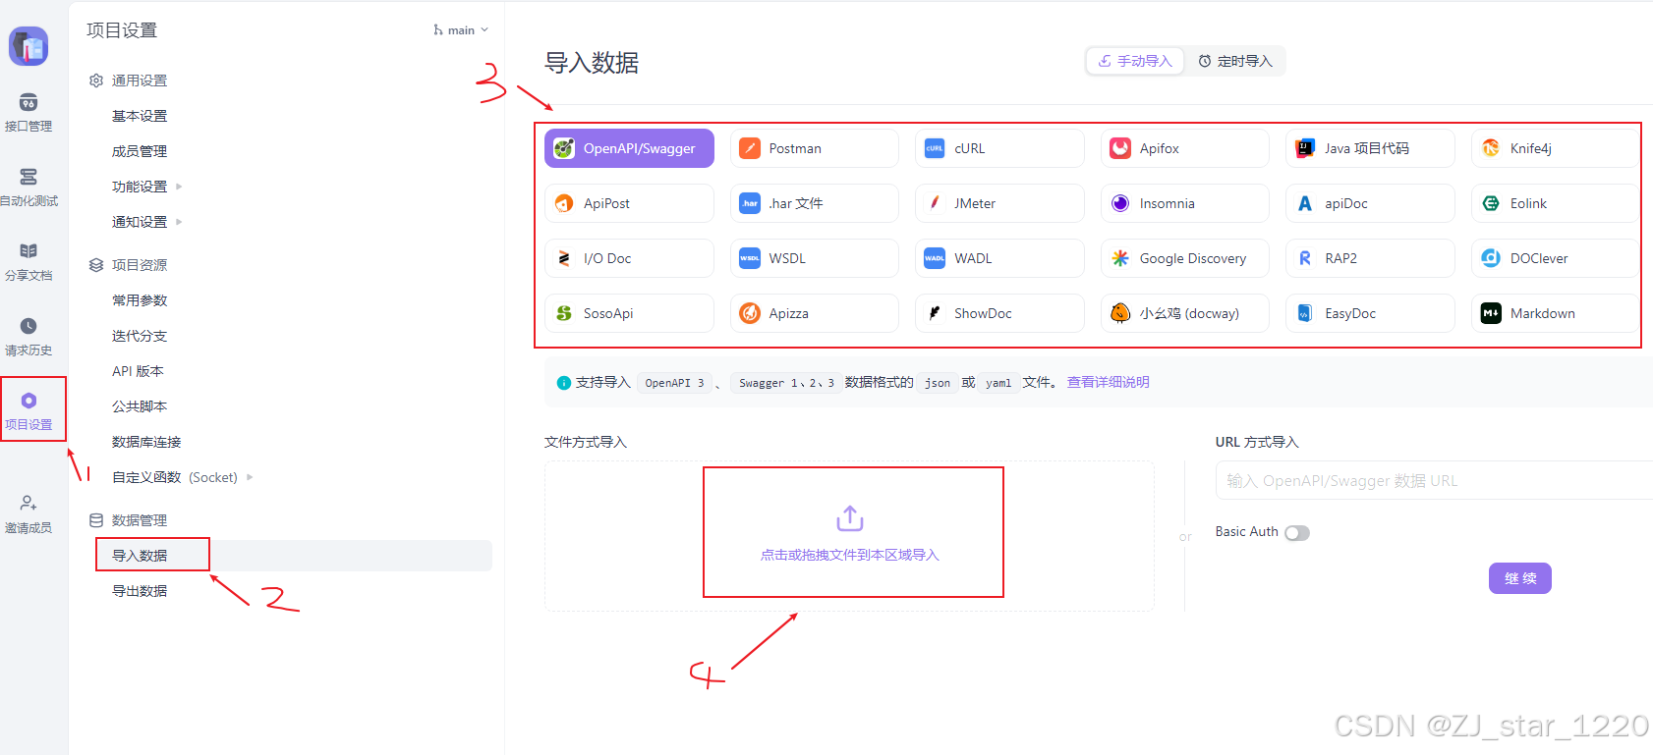Screen dimensions: 1653x755
Task: Choose the EasyDoc import format
Action: coord(1370,313)
